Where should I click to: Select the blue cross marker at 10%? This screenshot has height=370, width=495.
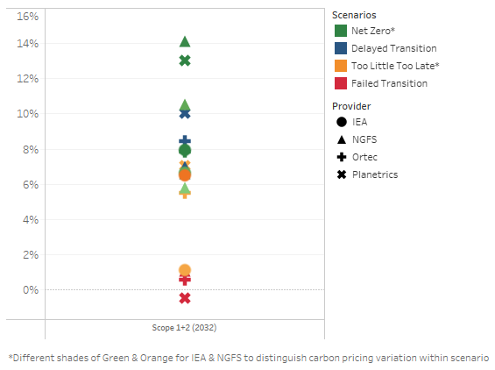185,114
